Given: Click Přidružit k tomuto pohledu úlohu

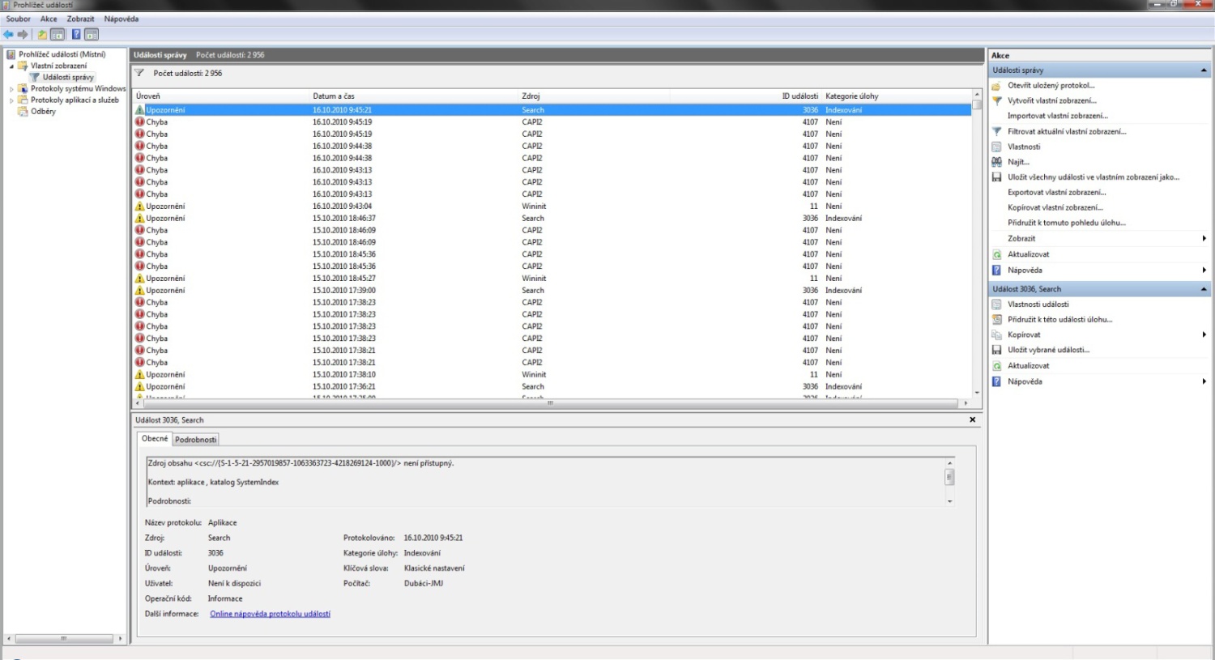Looking at the screenshot, I should [1066, 223].
